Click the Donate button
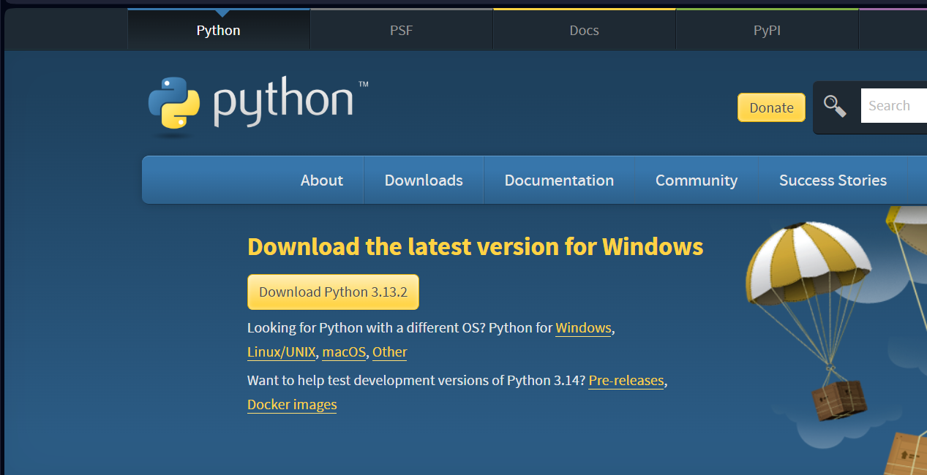 (x=771, y=107)
